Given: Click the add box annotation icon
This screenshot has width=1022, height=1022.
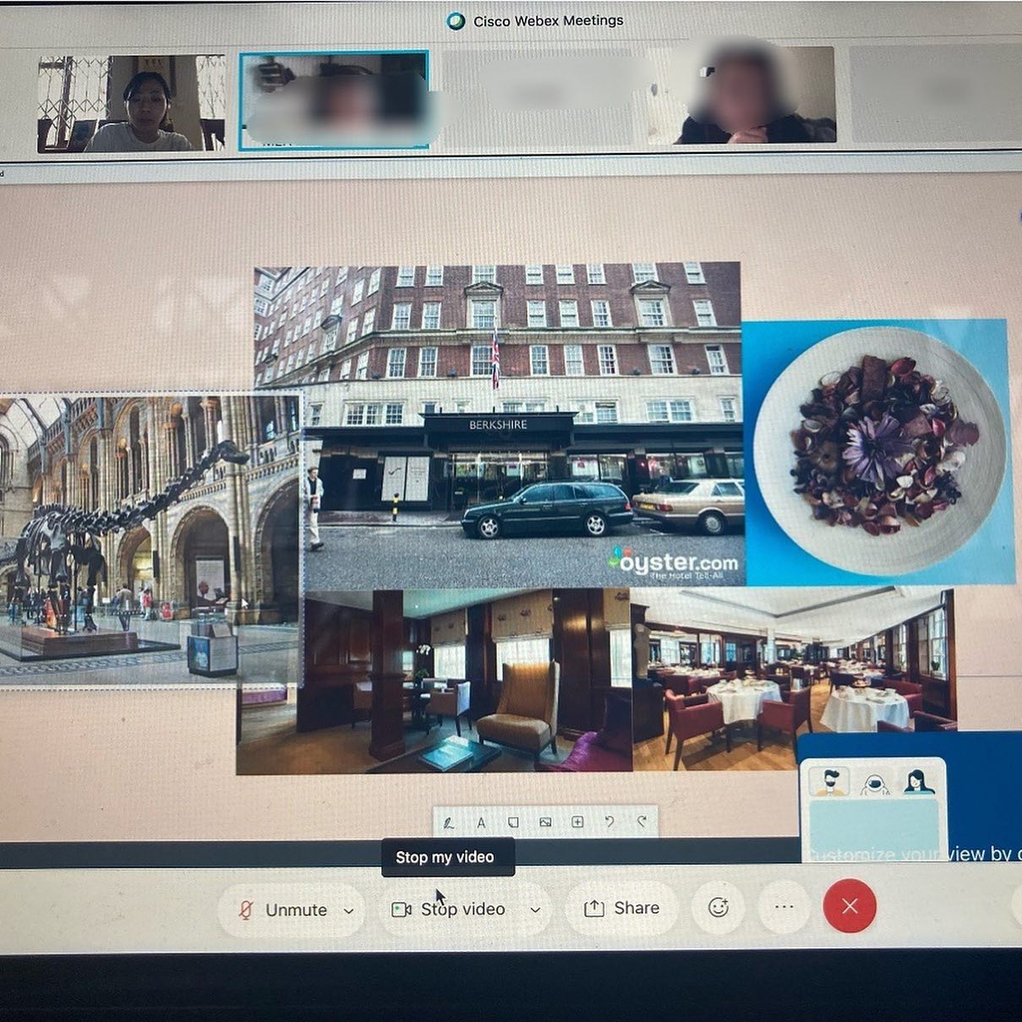Looking at the screenshot, I should tap(577, 822).
